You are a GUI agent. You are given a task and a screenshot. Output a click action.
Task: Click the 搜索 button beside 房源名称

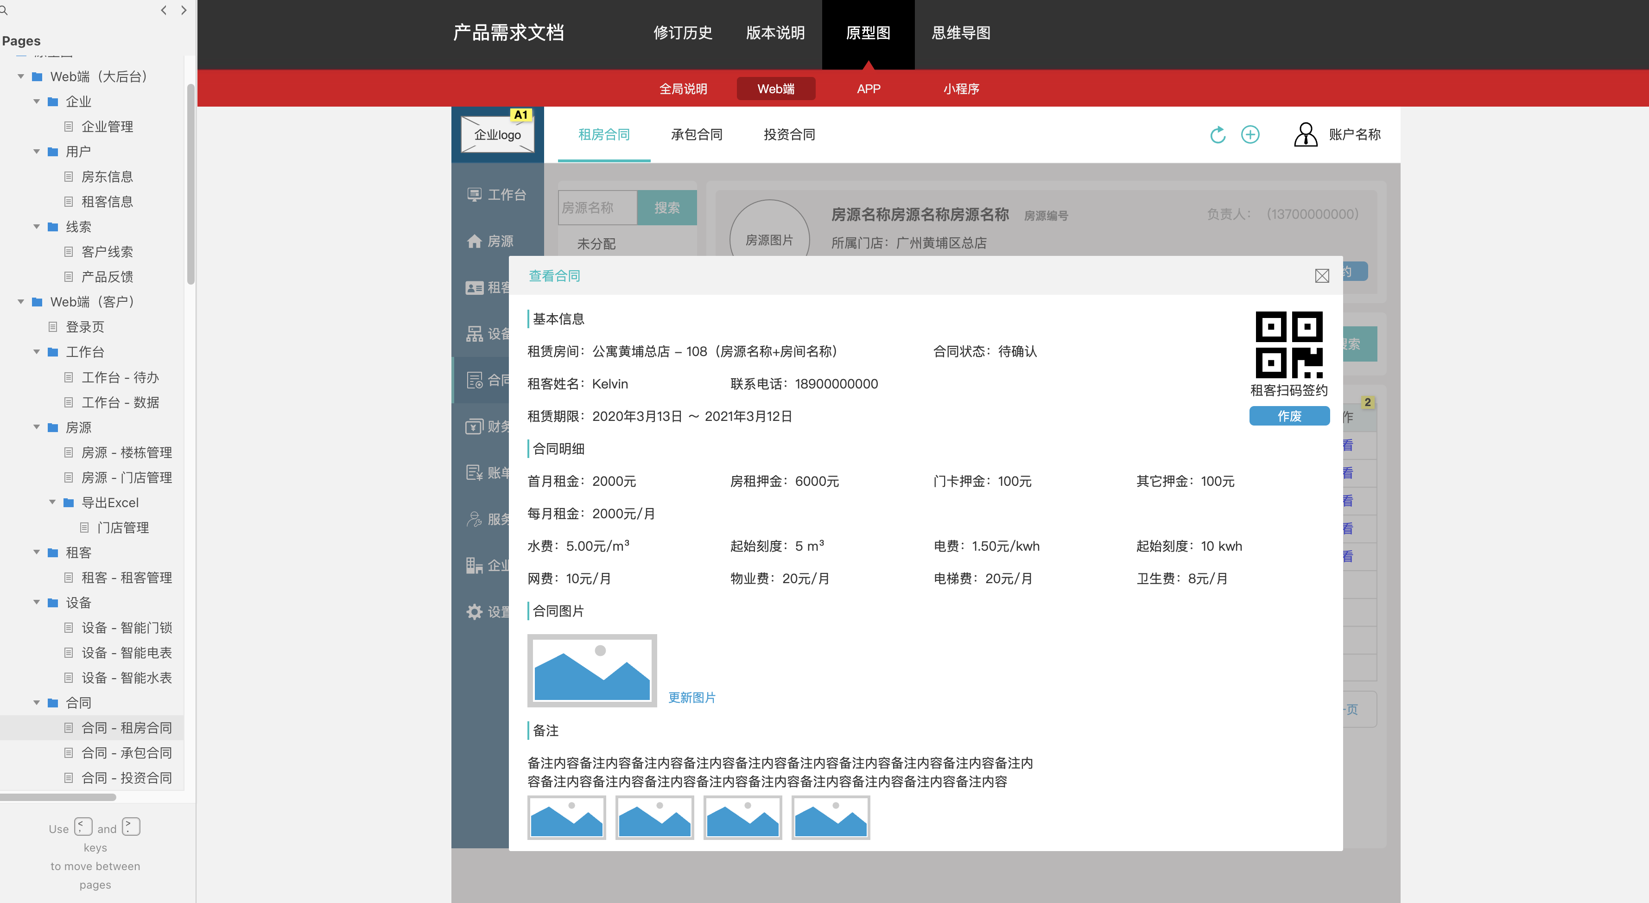(x=667, y=208)
